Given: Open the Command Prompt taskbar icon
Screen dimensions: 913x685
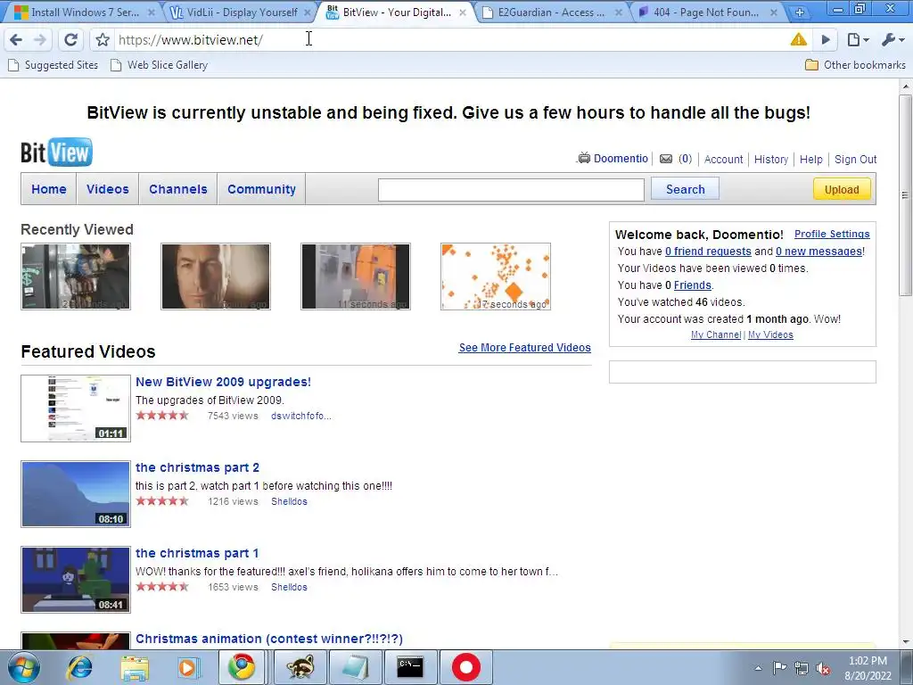Looking at the screenshot, I should (x=410, y=667).
